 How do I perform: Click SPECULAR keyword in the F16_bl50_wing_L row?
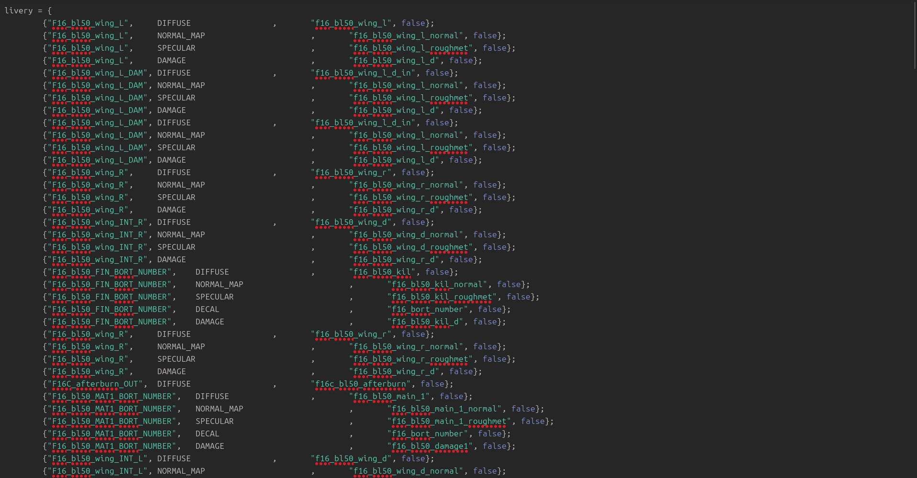(177, 48)
